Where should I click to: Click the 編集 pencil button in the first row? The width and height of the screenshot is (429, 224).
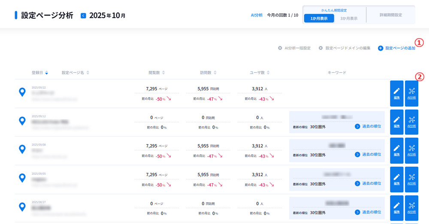[396, 93]
